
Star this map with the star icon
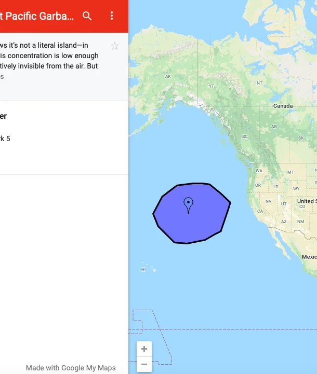[x=115, y=46]
